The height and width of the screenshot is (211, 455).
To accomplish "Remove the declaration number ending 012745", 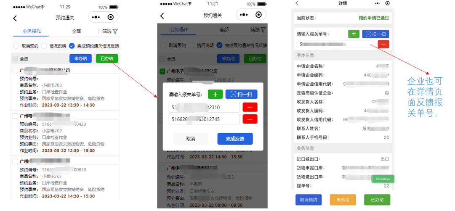I will tap(250, 119).
